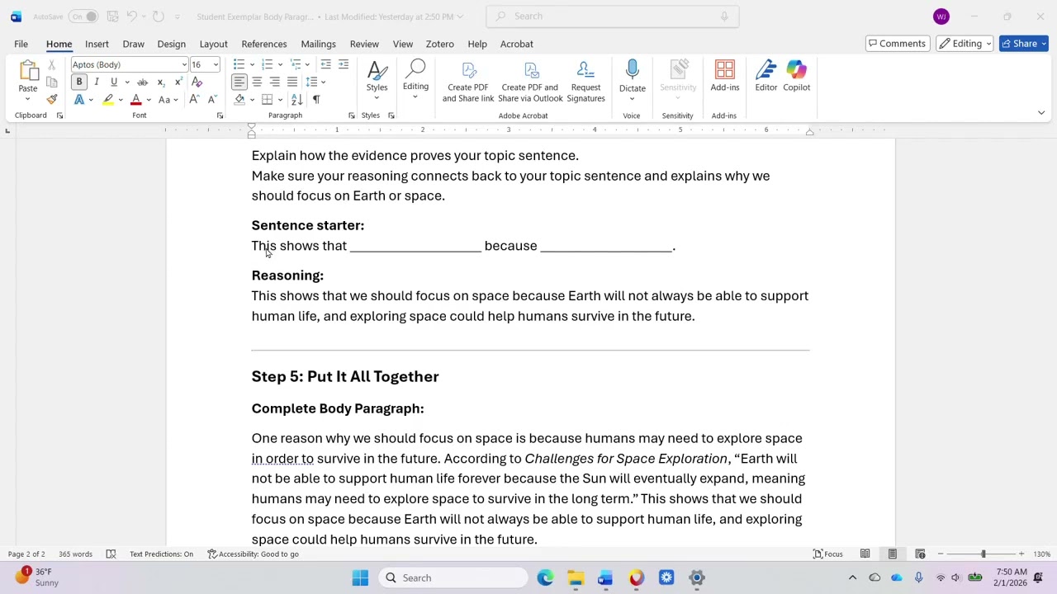The height and width of the screenshot is (594, 1057).
Task: Switch to Read Mode view
Action: [x=865, y=554]
